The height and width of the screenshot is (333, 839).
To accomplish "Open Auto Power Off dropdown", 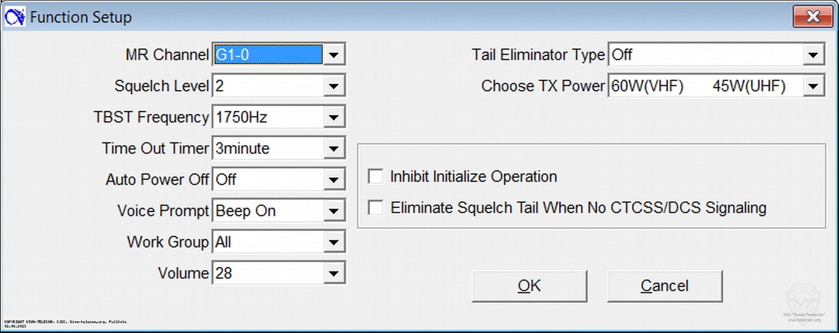I will (x=334, y=179).
